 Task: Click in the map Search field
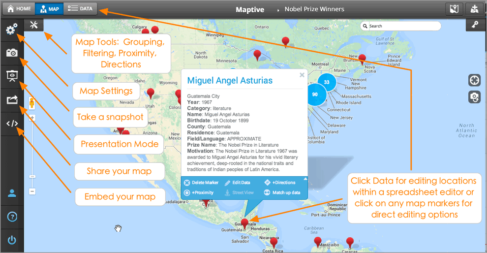click(400, 26)
